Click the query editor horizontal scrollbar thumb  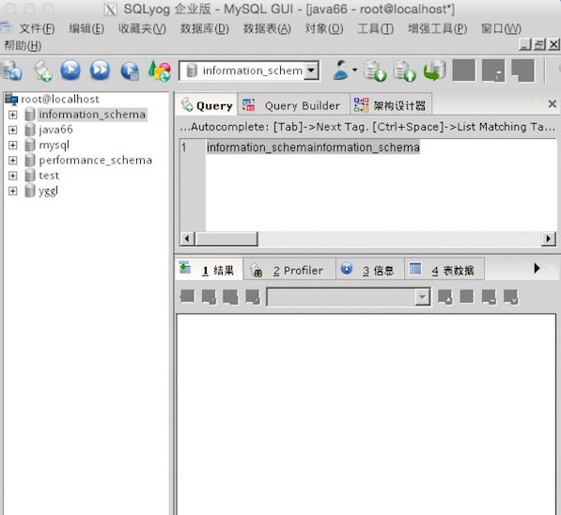click(226, 239)
